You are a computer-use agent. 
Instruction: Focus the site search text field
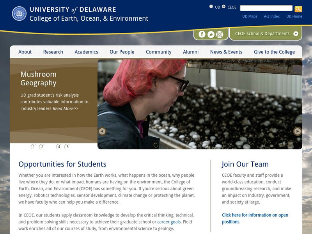pos(266,8)
